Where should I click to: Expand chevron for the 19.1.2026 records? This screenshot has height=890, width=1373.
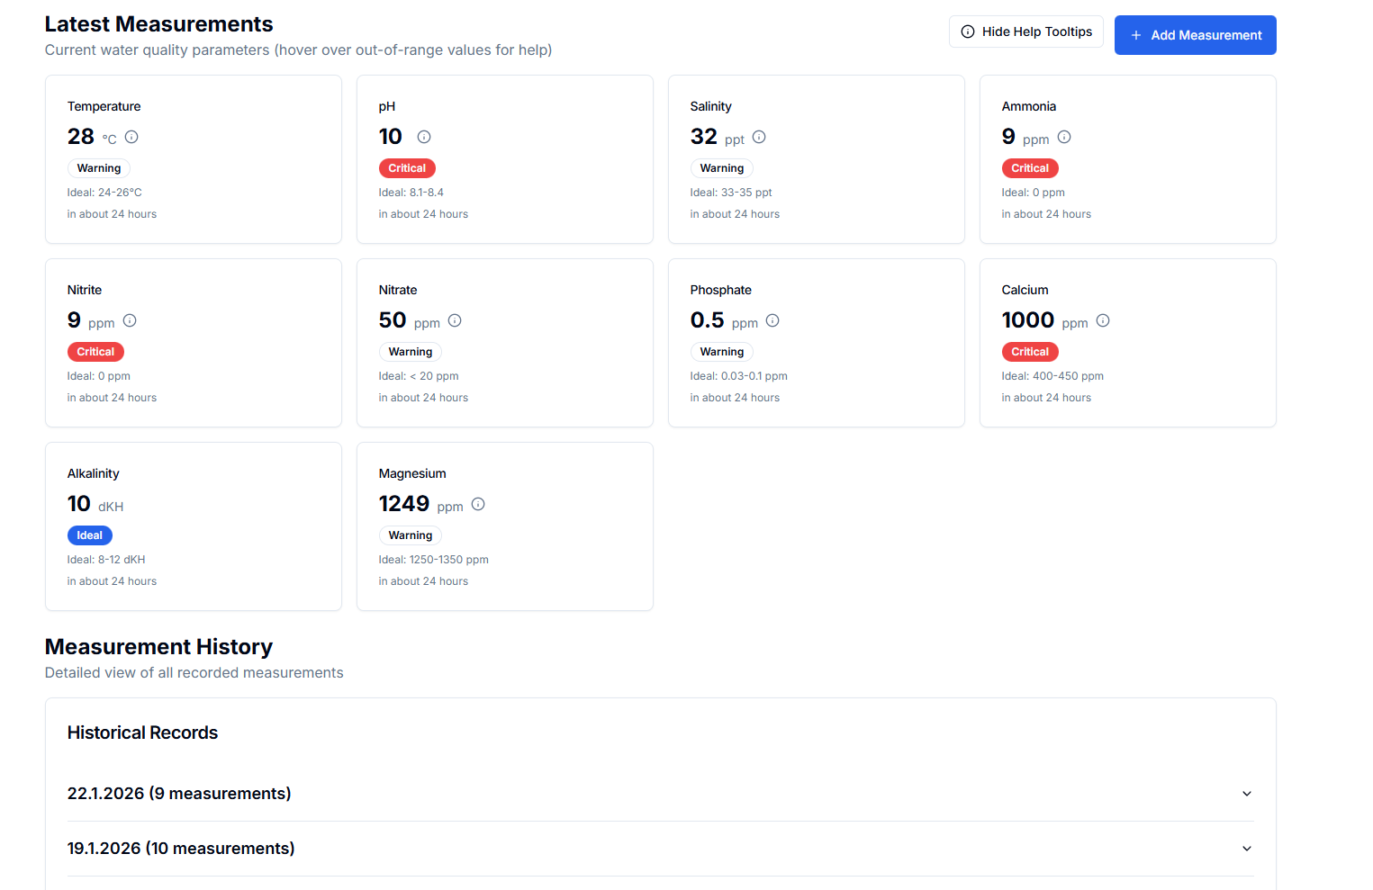coord(1246,849)
